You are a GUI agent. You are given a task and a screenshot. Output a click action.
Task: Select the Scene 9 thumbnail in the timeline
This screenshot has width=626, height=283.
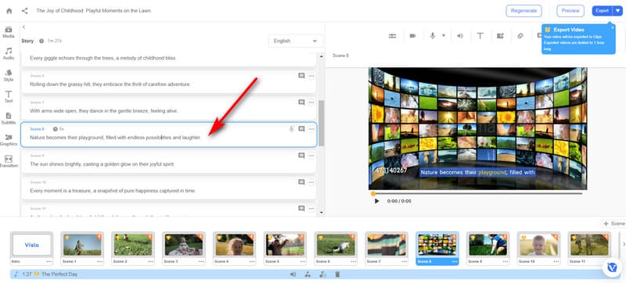487,245
